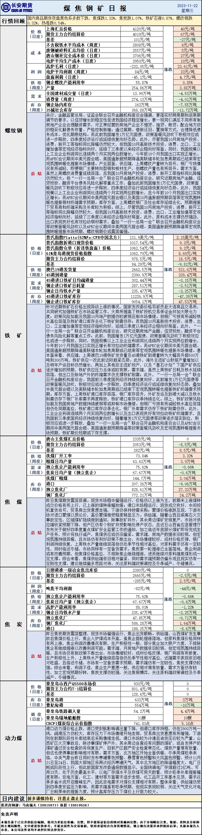202x835 pixels.
Task: Click the 秦皇岛铁路调入量 label
Action: (63, 711)
